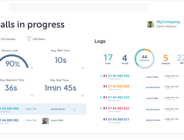Open settings gear for Avg. Abandon Time widget

(x=32, y=96)
